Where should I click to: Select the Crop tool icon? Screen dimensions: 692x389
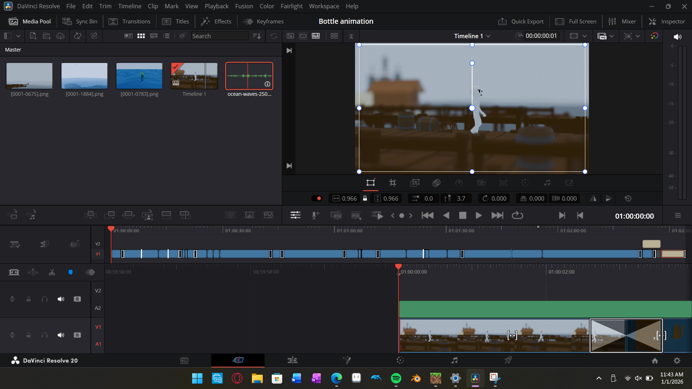393,183
